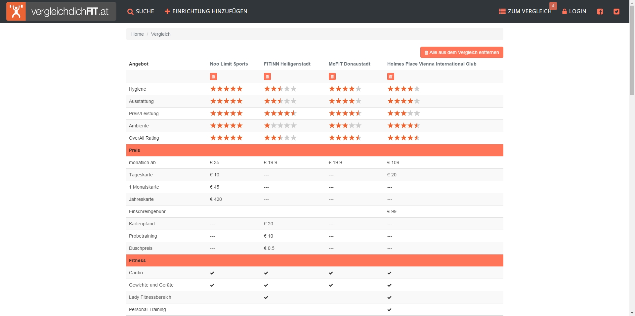Click the comparison count badge showing 4
The width and height of the screenshot is (635, 316).
[553, 6]
